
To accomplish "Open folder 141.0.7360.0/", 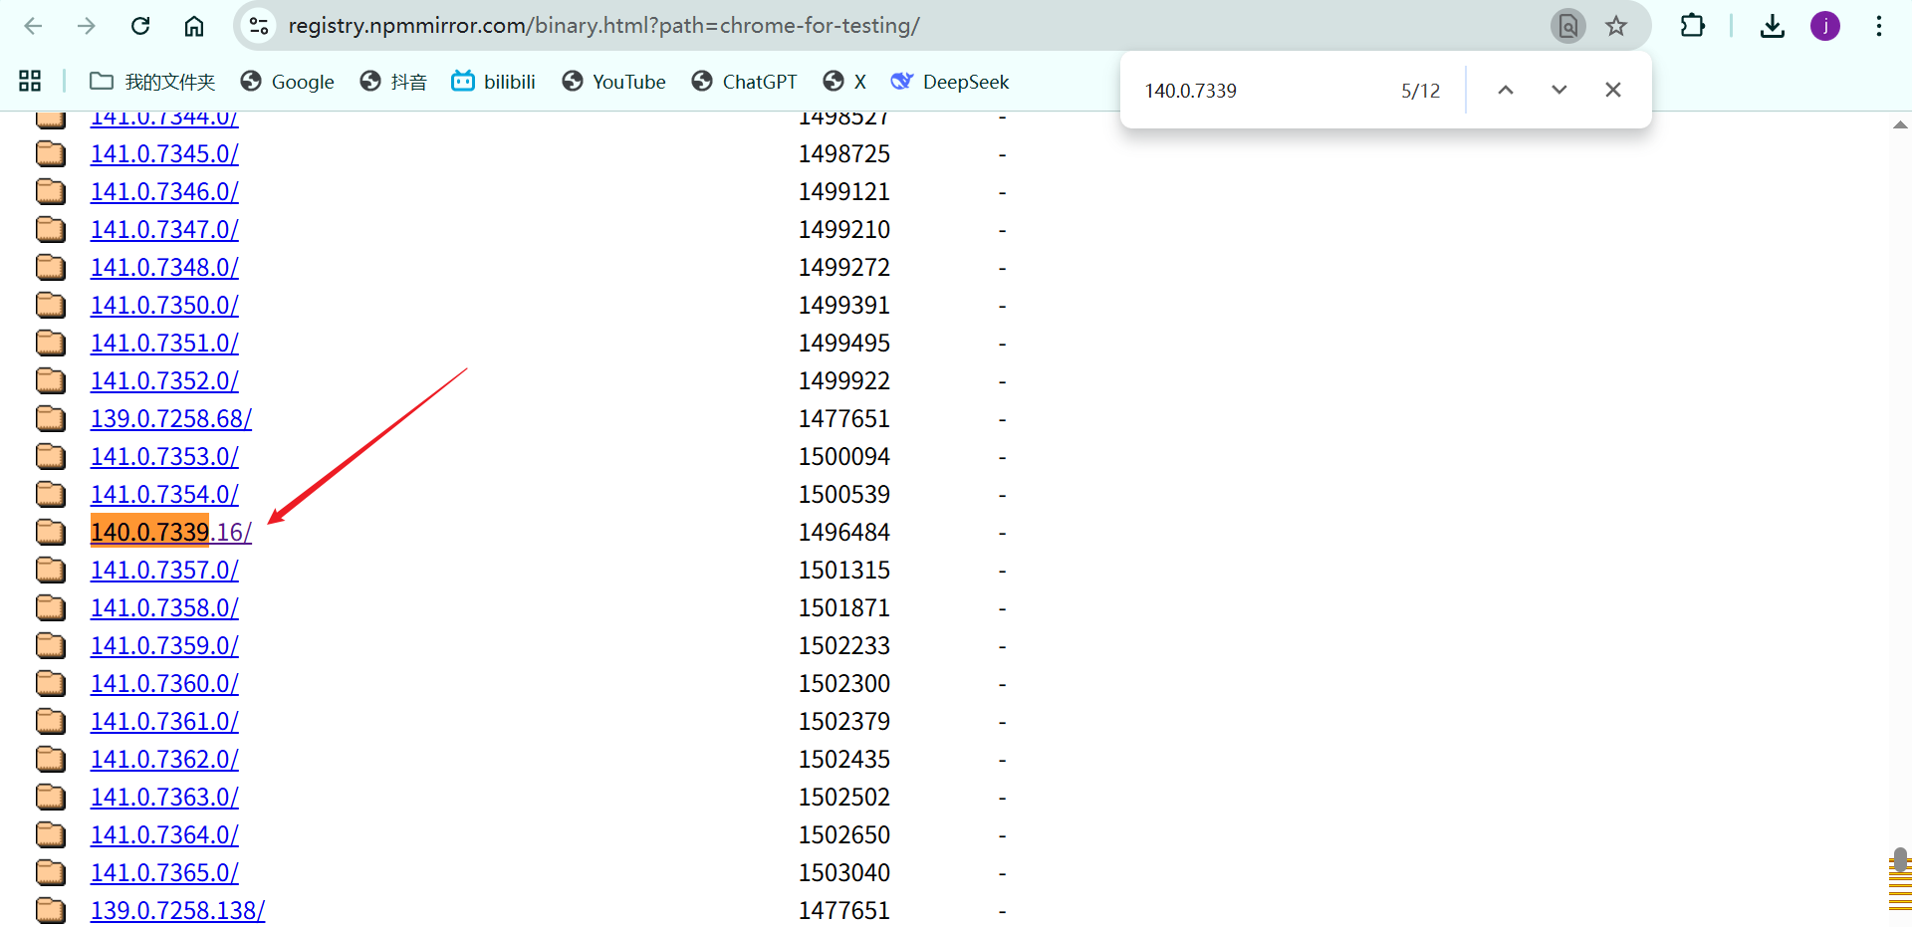I will click(x=164, y=684).
